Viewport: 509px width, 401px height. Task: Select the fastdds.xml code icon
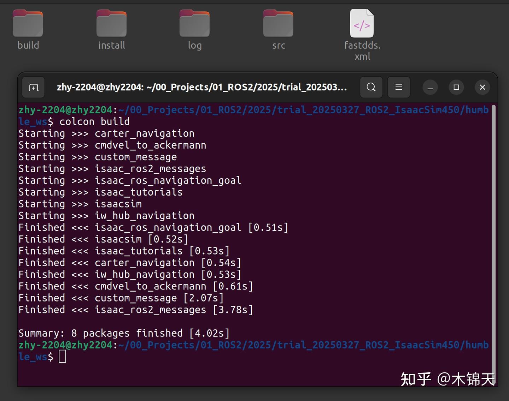(x=362, y=23)
